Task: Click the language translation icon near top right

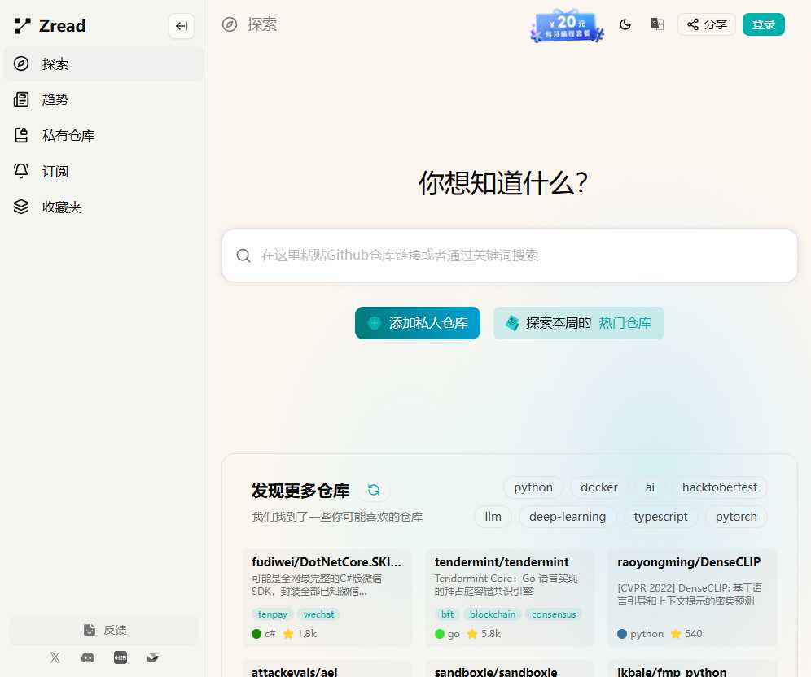Action: click(x=657, y=24)
